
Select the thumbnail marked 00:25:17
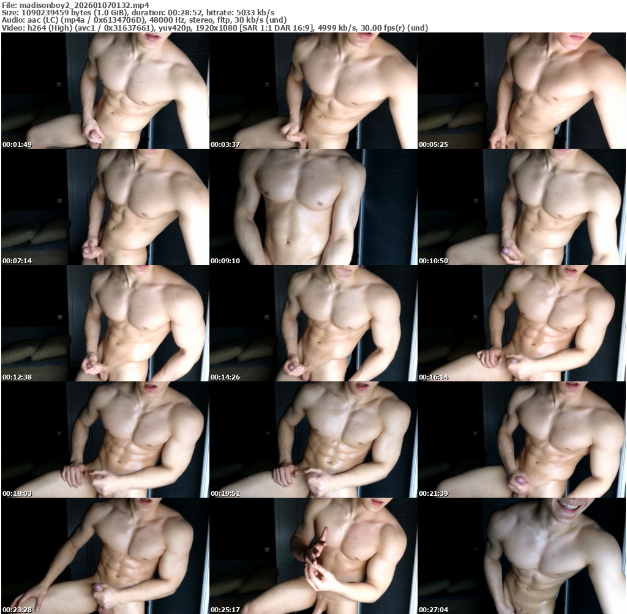(x=313, y=556)
